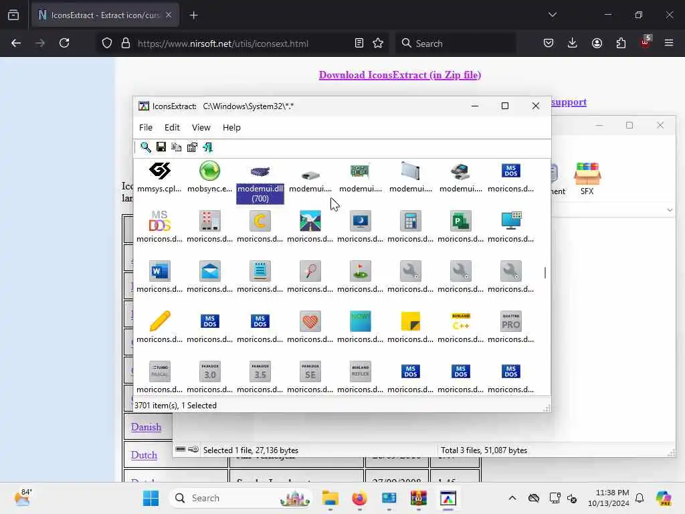Open the Danish translation link
685x514 pixels.
[x=146, y=427]
